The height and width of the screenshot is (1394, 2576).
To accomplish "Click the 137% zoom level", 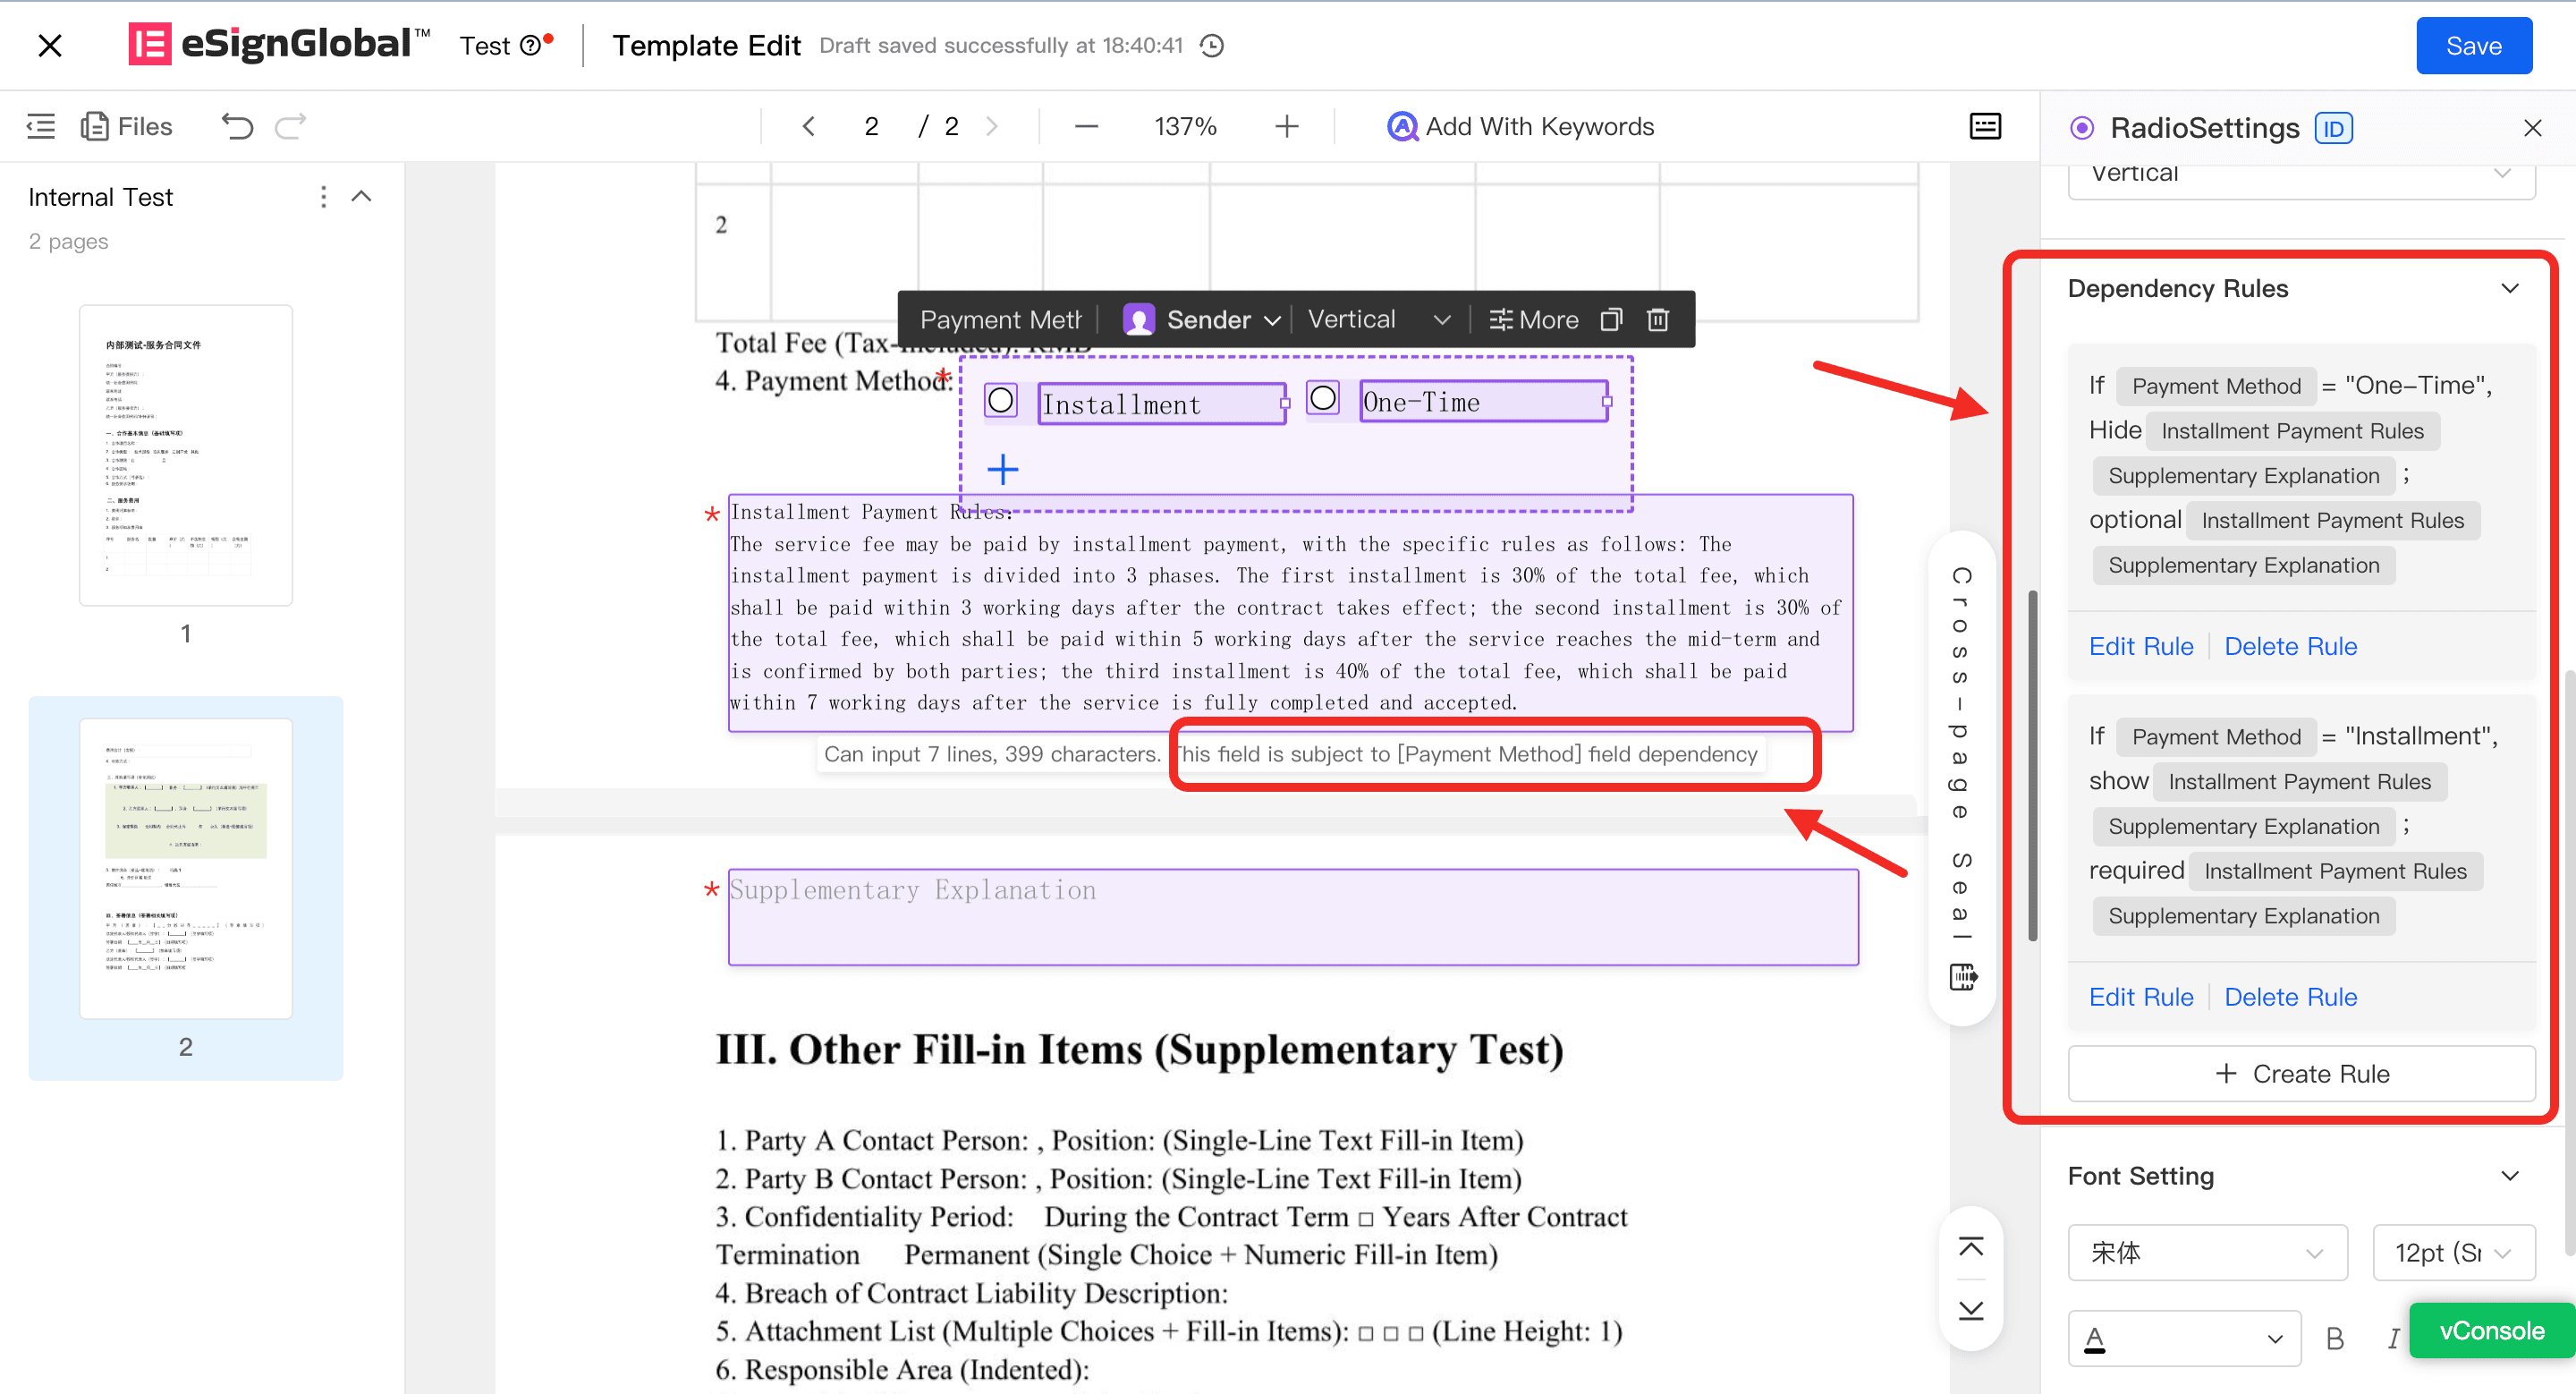I will point(1185,126).
